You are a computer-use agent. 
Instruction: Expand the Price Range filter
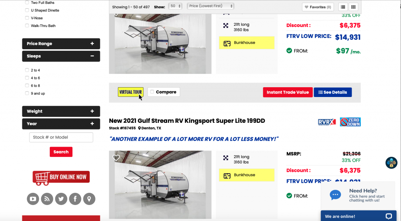coord(61,44)
